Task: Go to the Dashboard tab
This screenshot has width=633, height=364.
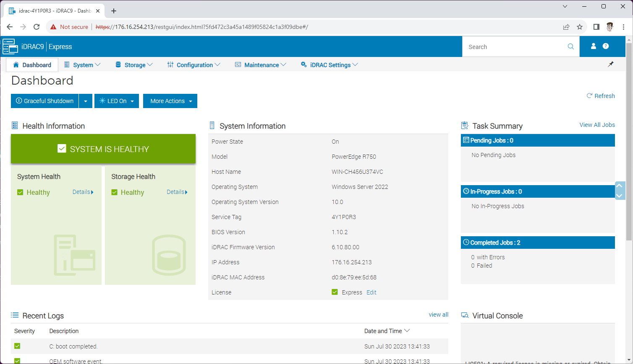Action: (32, 65)
